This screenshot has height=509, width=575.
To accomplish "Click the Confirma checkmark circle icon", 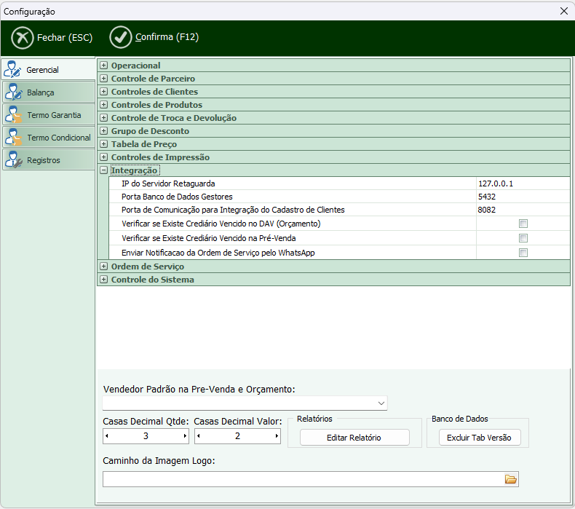I will point(121,37).
